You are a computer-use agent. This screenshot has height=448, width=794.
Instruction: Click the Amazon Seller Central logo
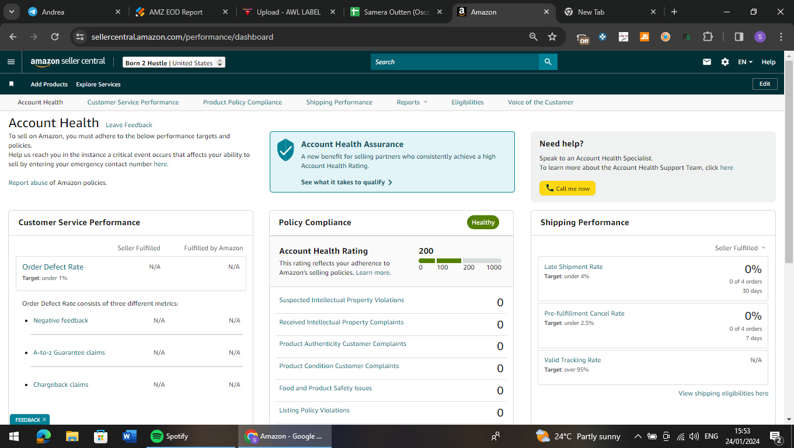(68, 62)
